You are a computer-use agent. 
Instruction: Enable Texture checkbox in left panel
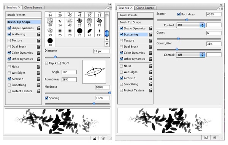(x=9, y=40)
